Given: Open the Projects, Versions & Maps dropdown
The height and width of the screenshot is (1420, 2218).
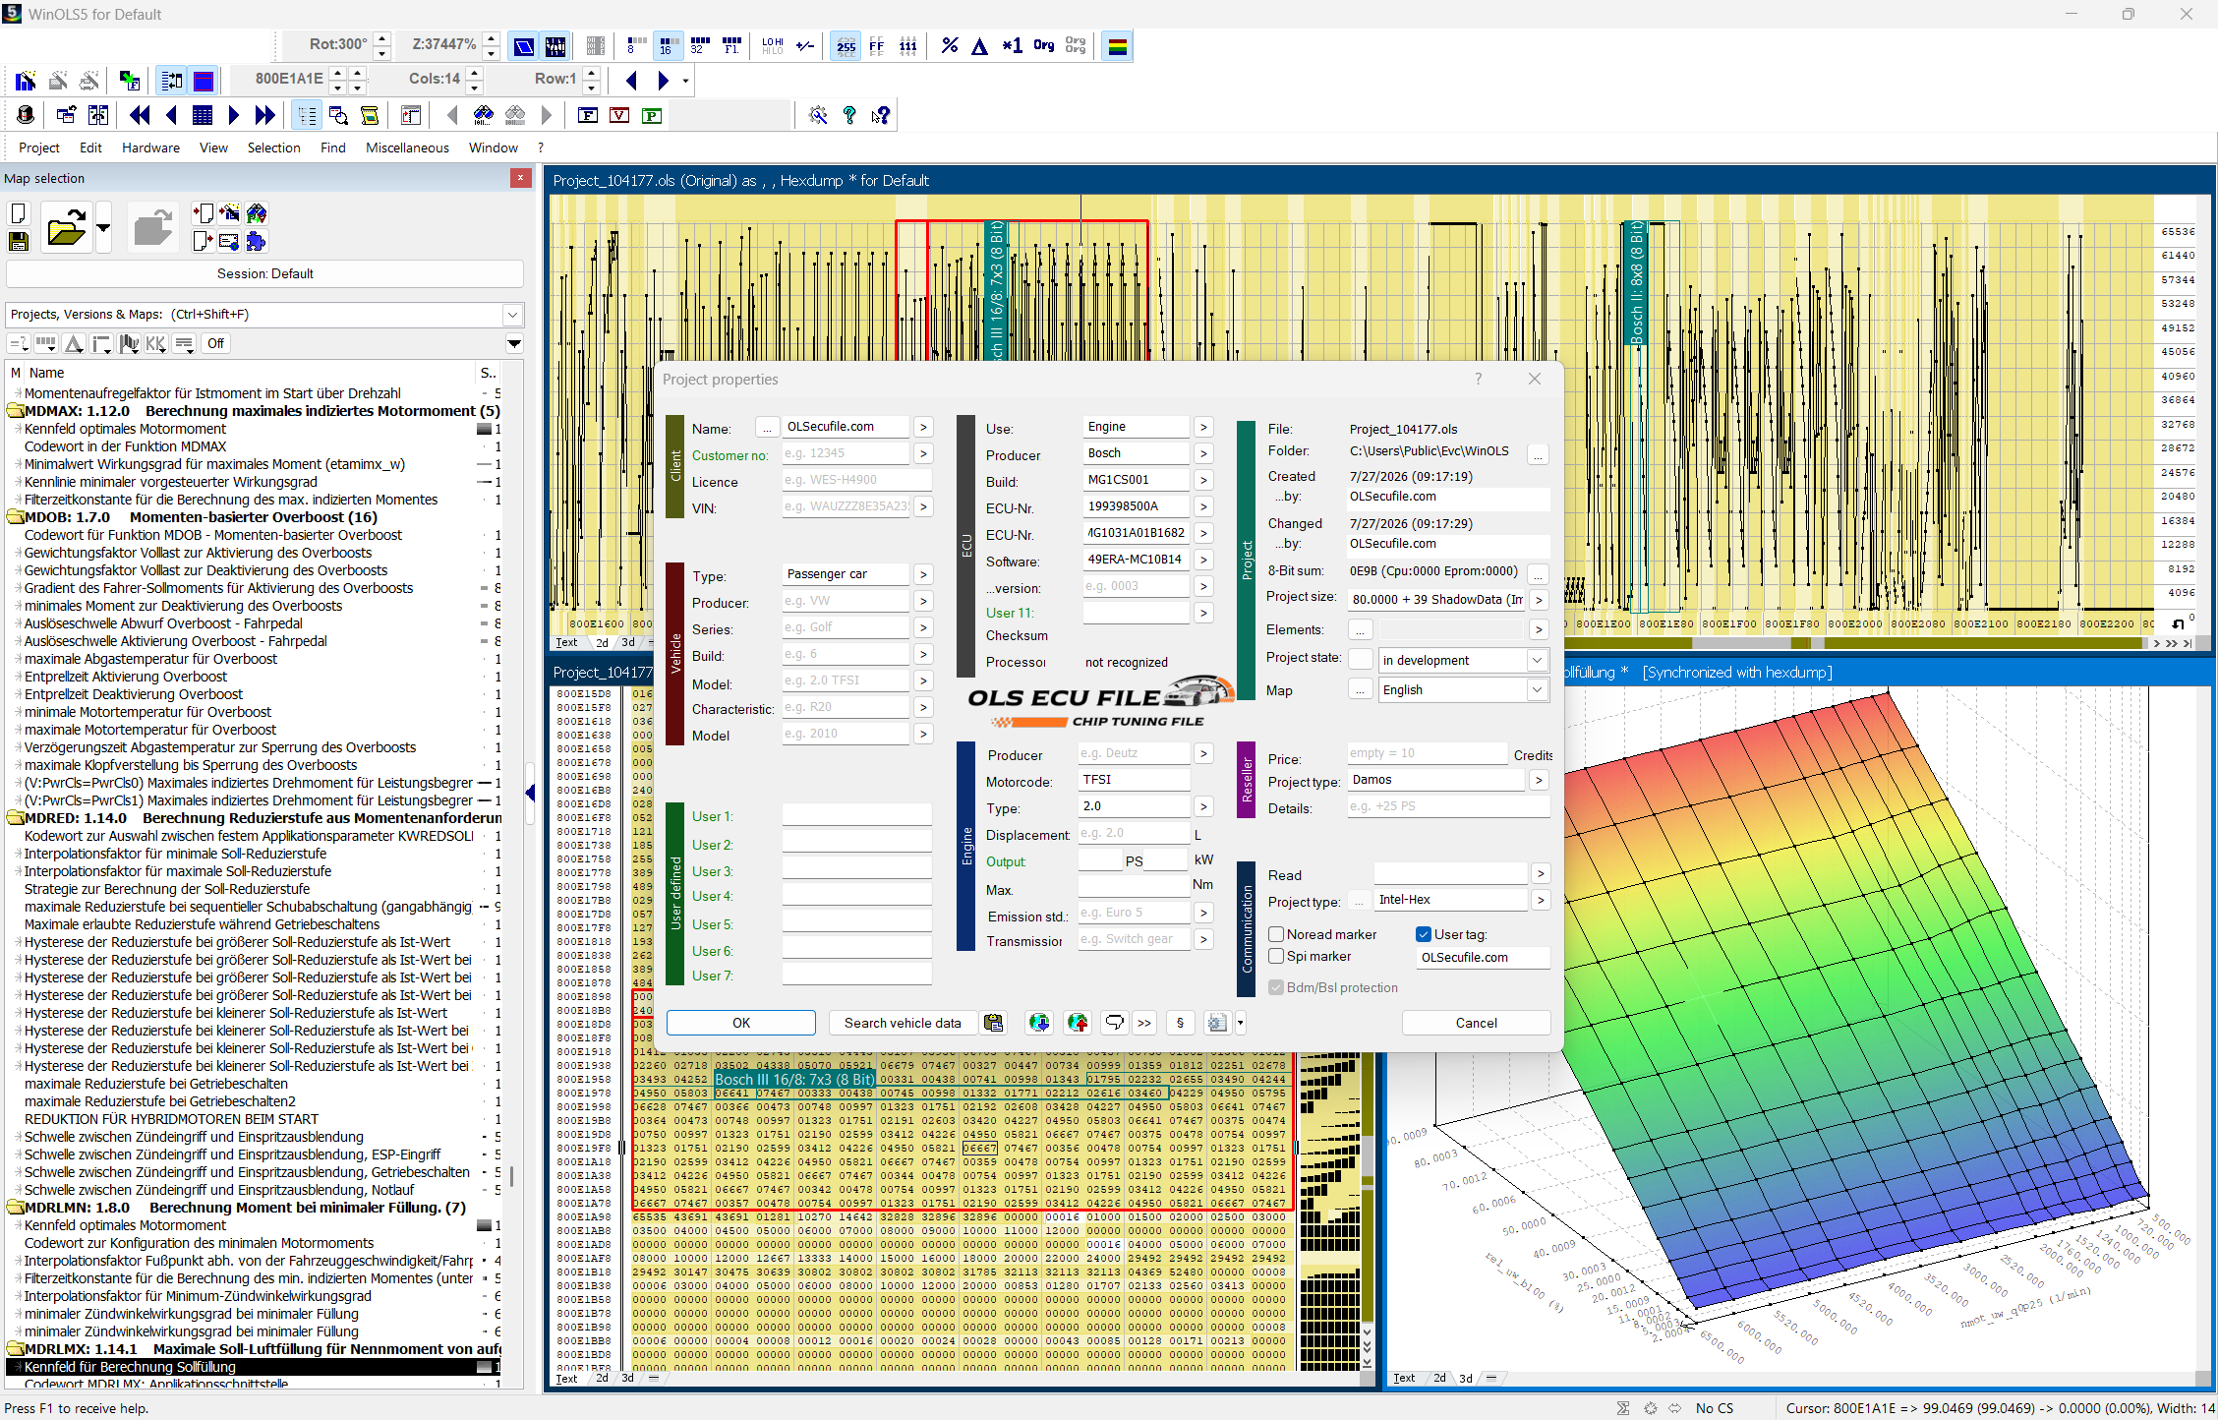Looking at the screenshot, I should click(x=512, y=315).
